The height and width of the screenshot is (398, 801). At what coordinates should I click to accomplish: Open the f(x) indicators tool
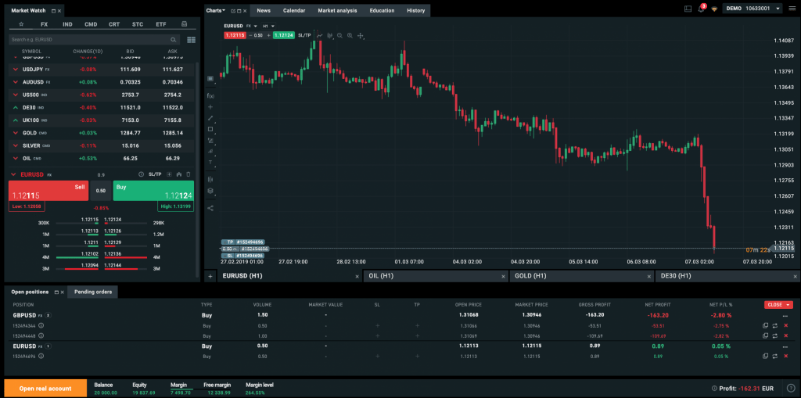[x=210, y=95]
